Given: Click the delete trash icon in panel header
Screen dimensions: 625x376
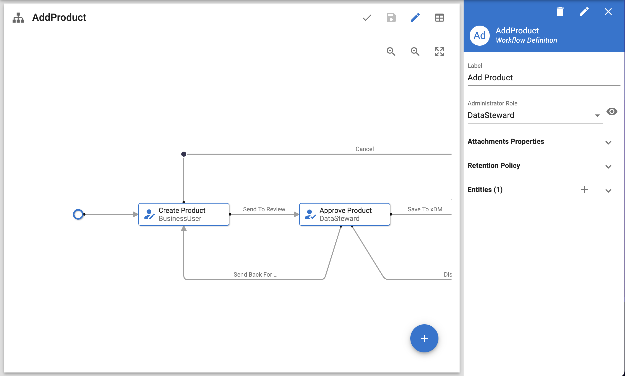Looking at the screenshot, I should (x=560, y=11).
